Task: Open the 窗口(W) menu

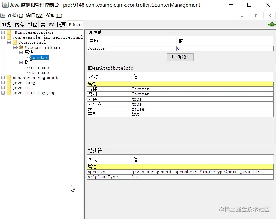Action: click(35, 15)
